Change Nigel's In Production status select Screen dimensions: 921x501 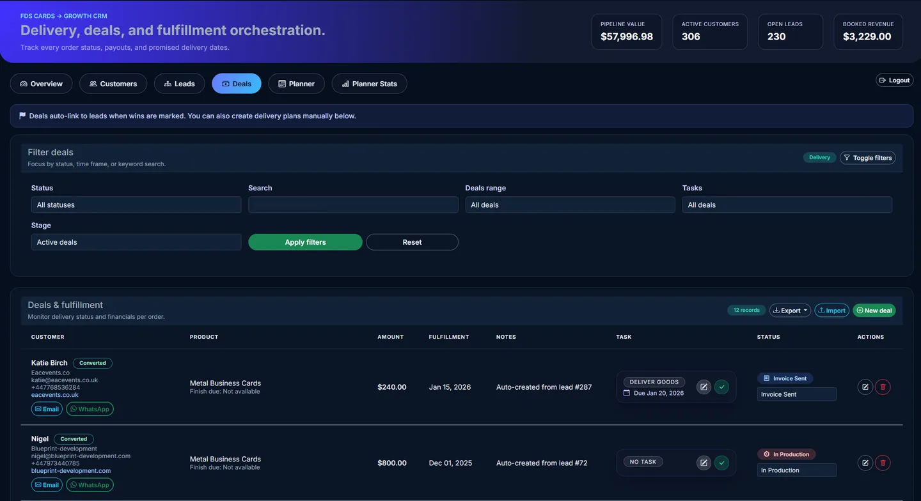pos(797,470)
